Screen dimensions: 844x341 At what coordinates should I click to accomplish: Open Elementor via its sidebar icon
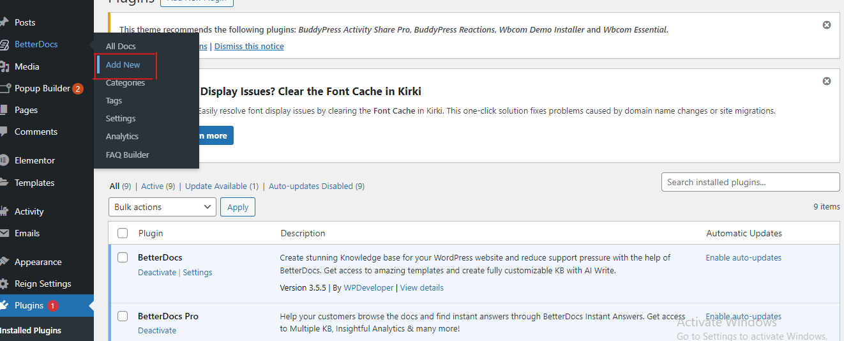[4, 160]
